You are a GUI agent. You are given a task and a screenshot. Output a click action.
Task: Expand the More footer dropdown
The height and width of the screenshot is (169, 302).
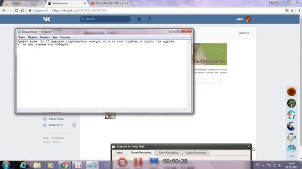tap(58, 142)
